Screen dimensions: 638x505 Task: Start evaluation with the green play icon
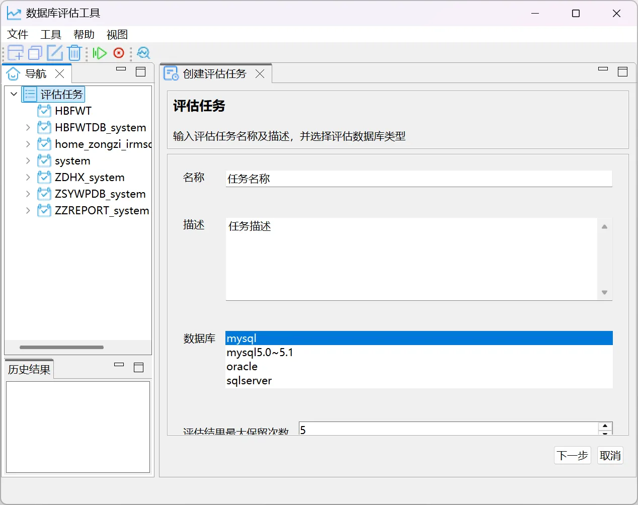pyautogui.click(x=100, y=53)
